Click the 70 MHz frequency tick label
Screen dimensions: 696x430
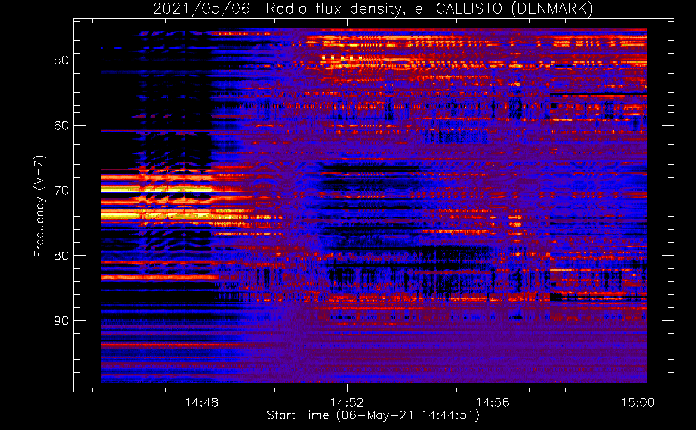click(x=62, y=190)
